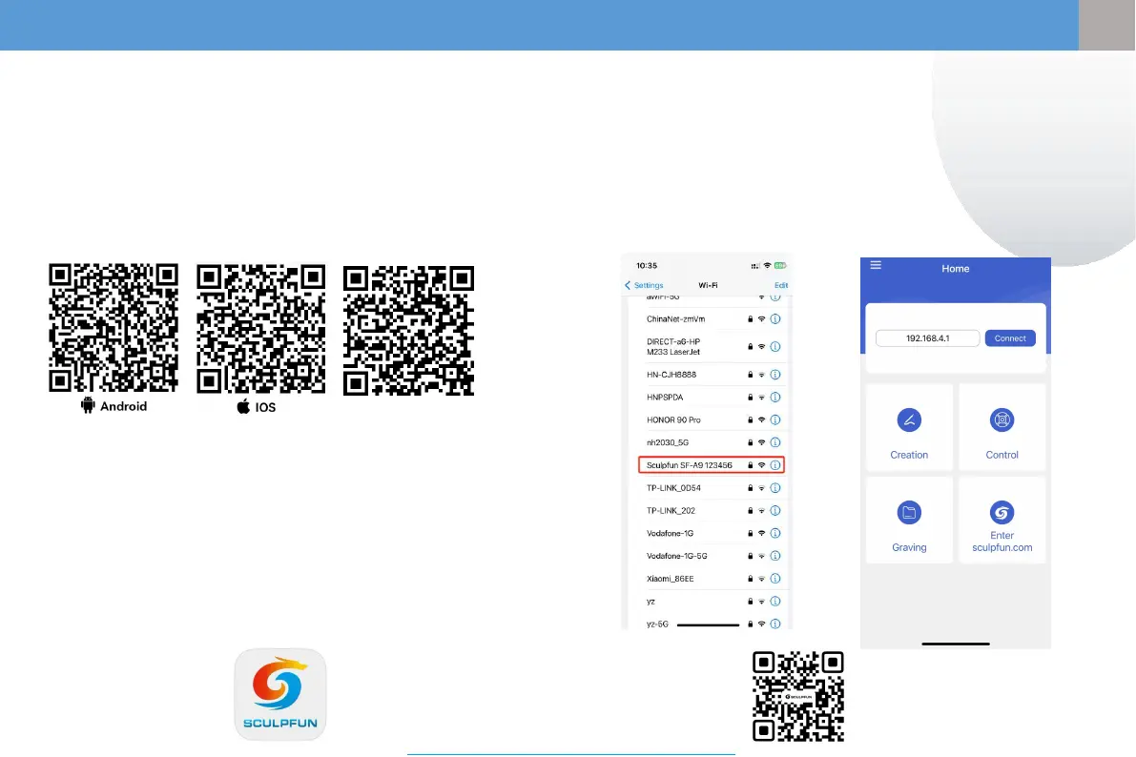Tap the Graving folder icon
This screenshot has height=757, width=1136.
coord(908,512)
